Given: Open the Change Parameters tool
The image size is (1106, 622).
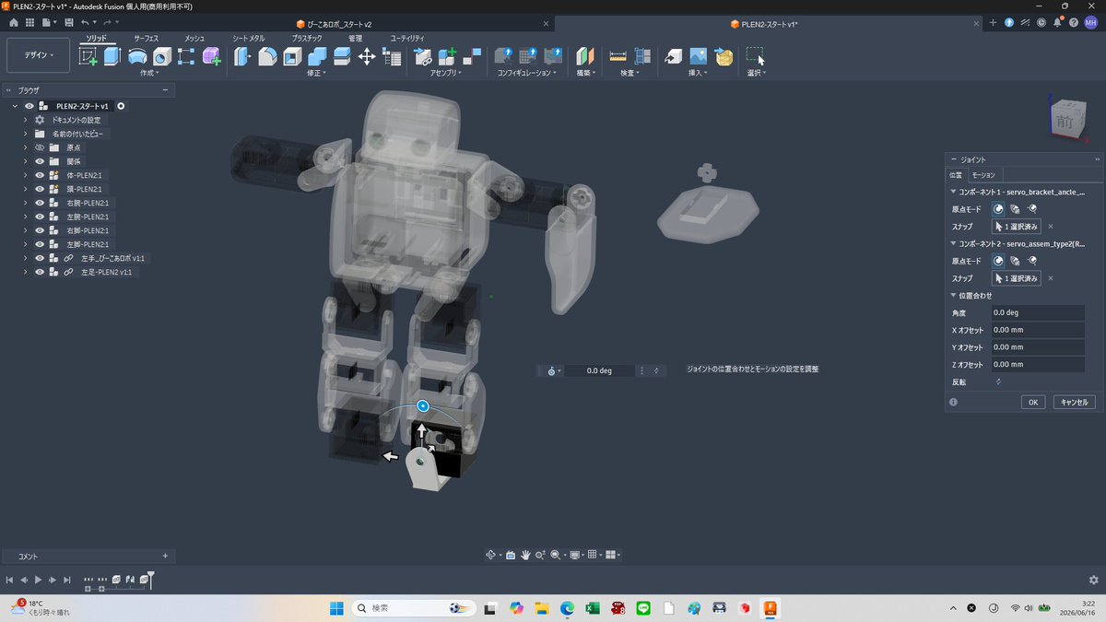Looking at the screenshot, I should 391,56.
